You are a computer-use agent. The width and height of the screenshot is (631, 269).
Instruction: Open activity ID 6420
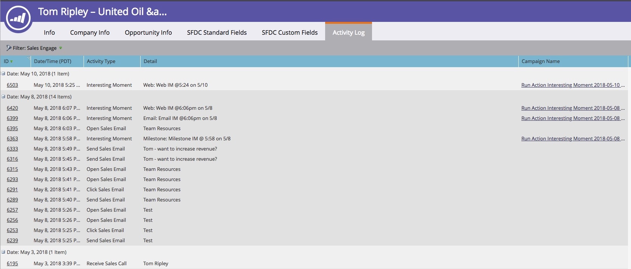click(x=12, y=108)
